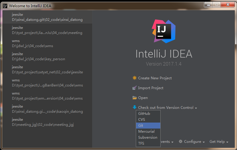Viewport: 237px width, 150px height.
Task: Close the Welcome to IntelliJ IDEA window
Action: (x=228, y=4)
